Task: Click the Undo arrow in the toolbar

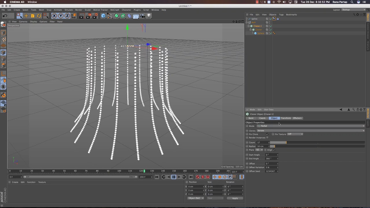Action: click(x=5, y=16)
